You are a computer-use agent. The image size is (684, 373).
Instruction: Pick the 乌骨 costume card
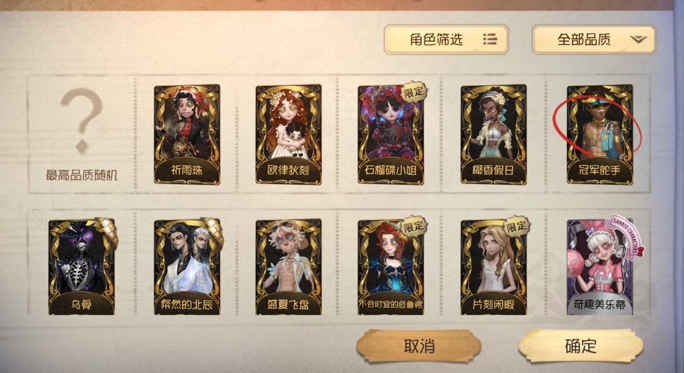point(82,267)
